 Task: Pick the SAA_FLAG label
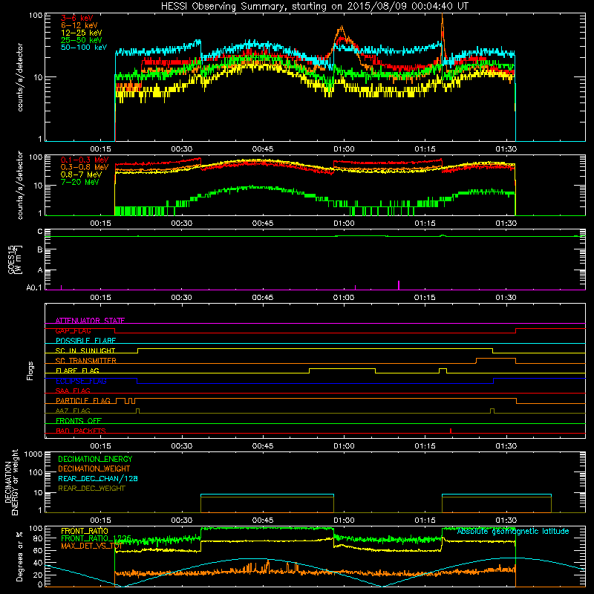pyautogui.click(x=73, y=391)
